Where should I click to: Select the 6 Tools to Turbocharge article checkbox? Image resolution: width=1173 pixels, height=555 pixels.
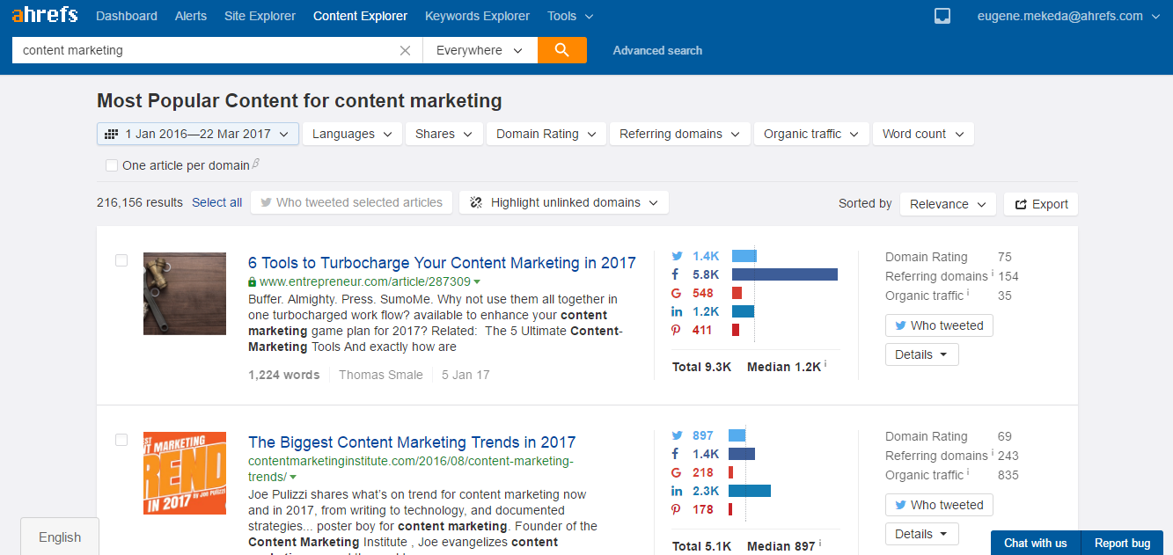tap(121, 260)
